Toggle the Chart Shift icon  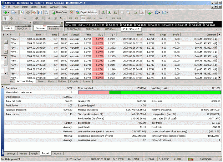[x=142, y=13]
